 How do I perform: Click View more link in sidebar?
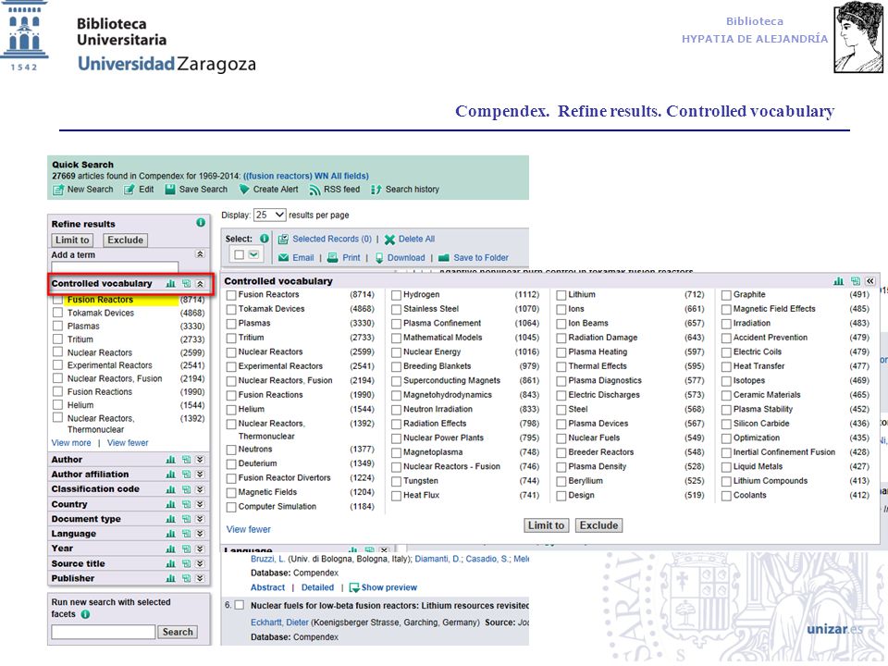71,443
